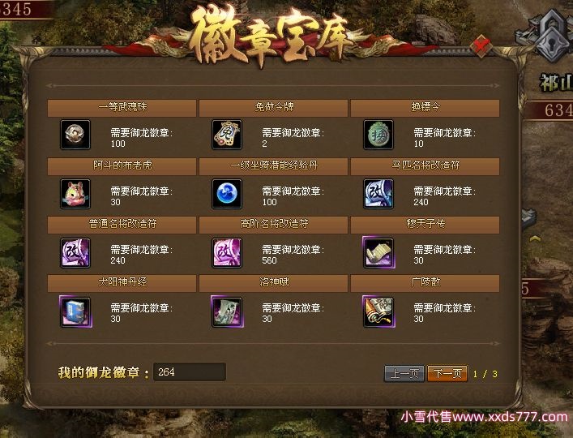This screenshot has height=438, width=573.
Task: Select the 换镖令 header label
Action: 425,107
